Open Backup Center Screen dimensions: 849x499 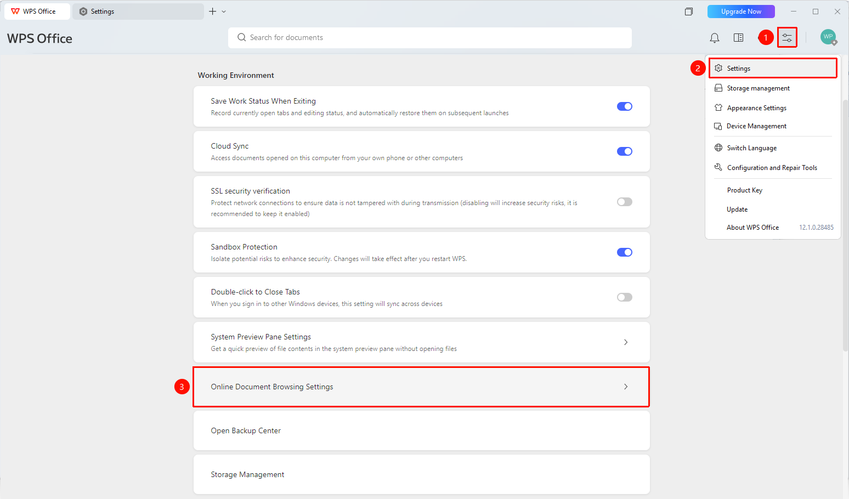(422, 430)
